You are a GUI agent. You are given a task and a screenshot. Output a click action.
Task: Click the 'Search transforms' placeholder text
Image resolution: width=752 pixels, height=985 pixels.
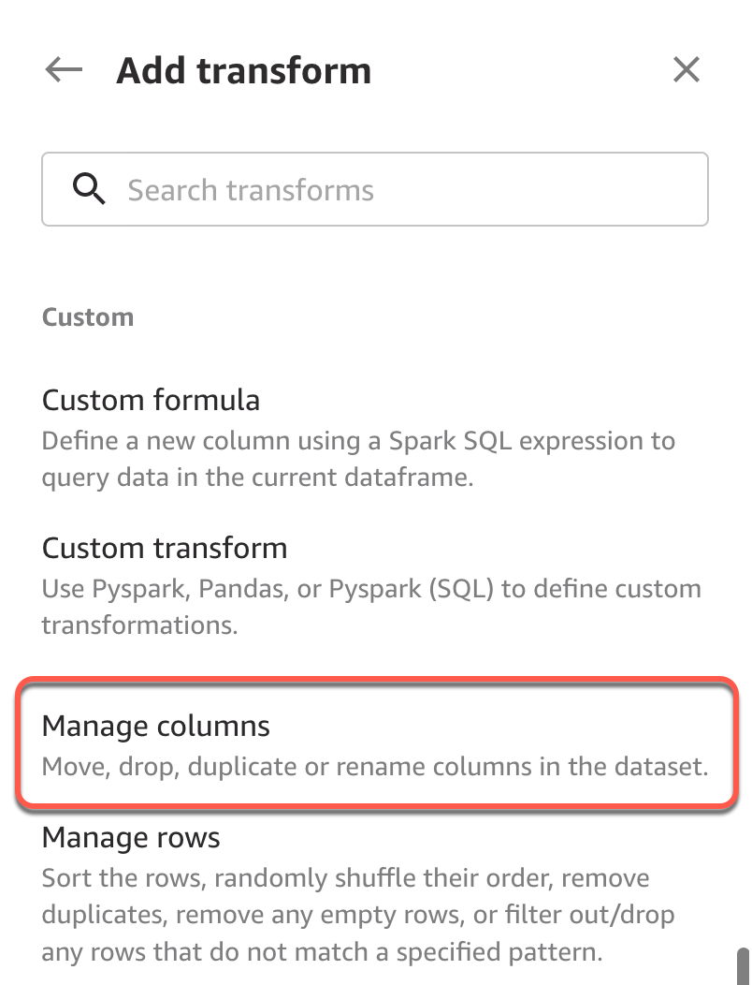pyautogui.click(x=251, y=190)
